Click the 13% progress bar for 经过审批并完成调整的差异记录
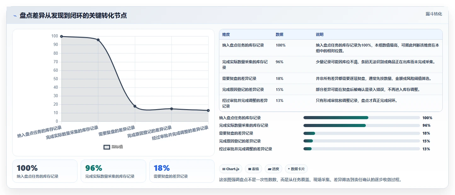The width and height of the screenshot is (455, 195). coord(361,149)
